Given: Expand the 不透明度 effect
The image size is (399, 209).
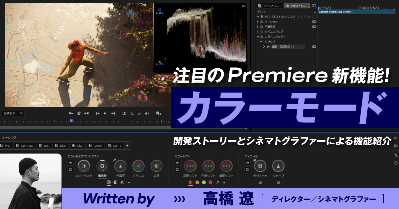Looking at the screenshot, I should point(257,27).
